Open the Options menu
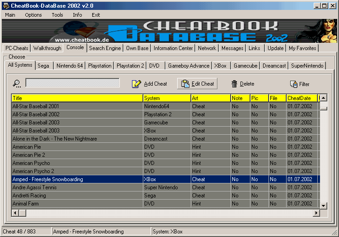 (x=33, y=15)
